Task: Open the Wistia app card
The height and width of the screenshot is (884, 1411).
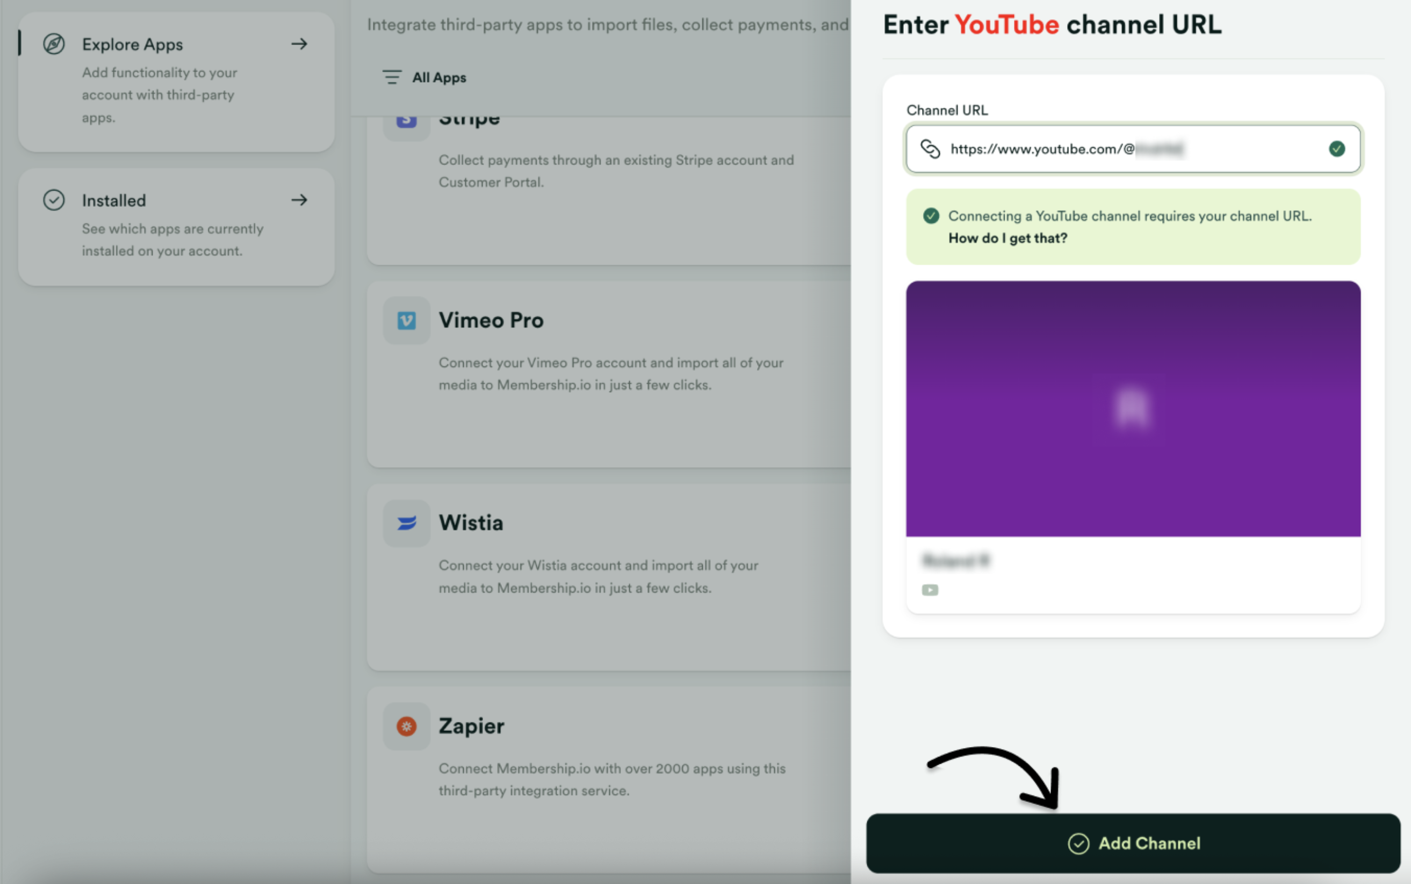Action: tap(609, 577)
